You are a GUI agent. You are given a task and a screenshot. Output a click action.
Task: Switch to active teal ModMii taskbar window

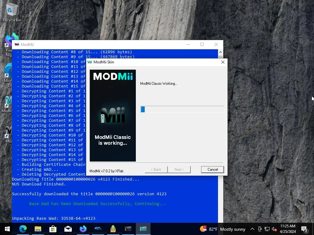143,229
